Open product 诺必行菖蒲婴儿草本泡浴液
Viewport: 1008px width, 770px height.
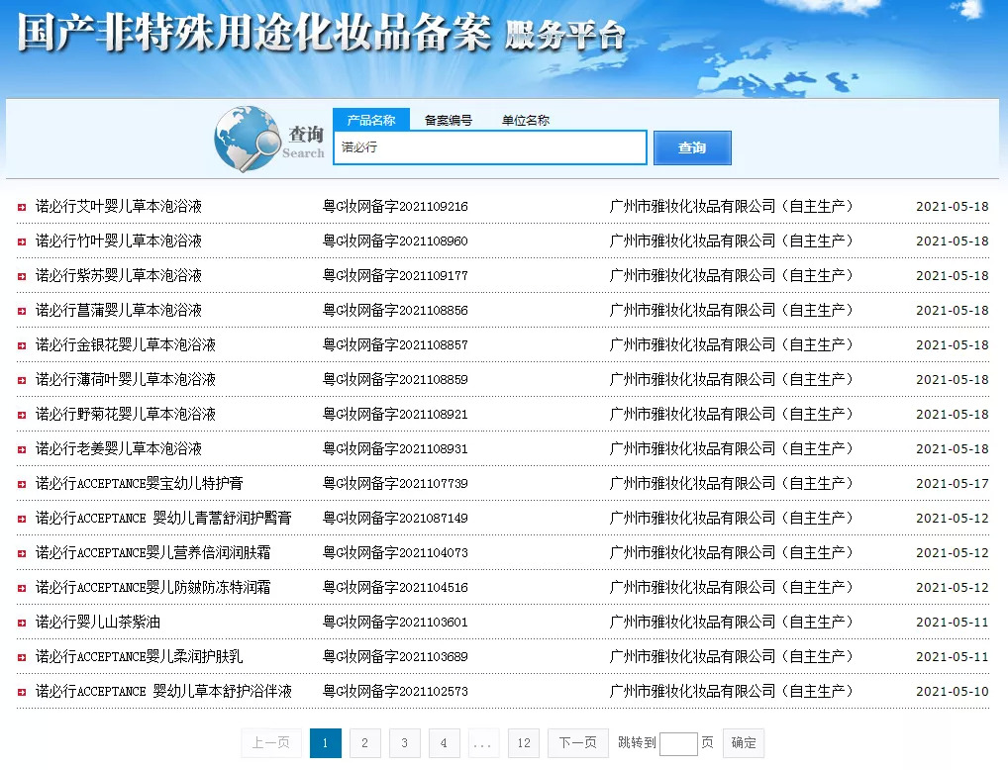pyautogui.click(x=119, y=311)
